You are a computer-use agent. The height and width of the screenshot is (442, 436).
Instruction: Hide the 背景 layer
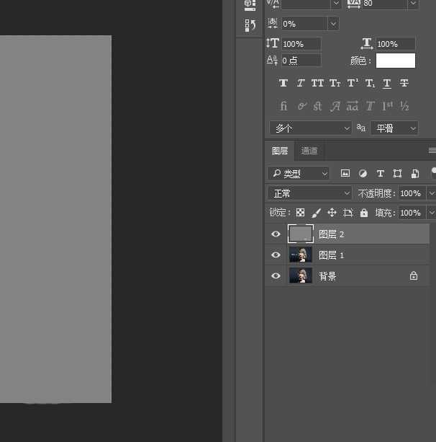pyautogui.click(x=276, y=276)
